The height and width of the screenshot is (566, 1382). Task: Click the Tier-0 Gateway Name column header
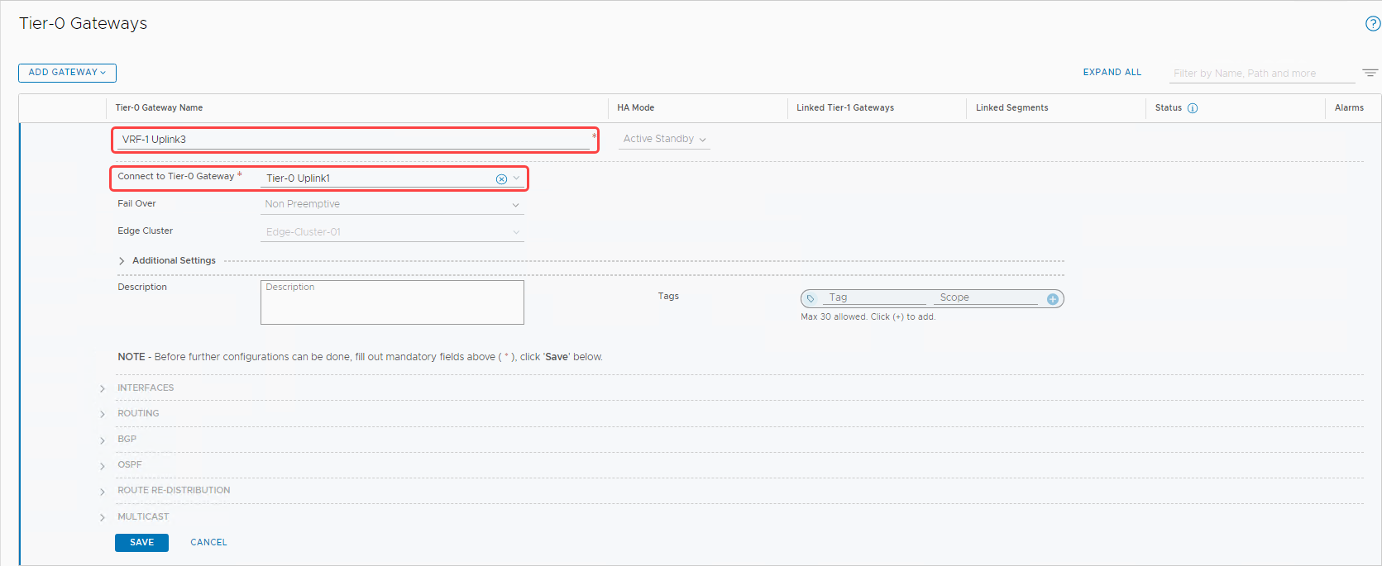coord(159,108)
